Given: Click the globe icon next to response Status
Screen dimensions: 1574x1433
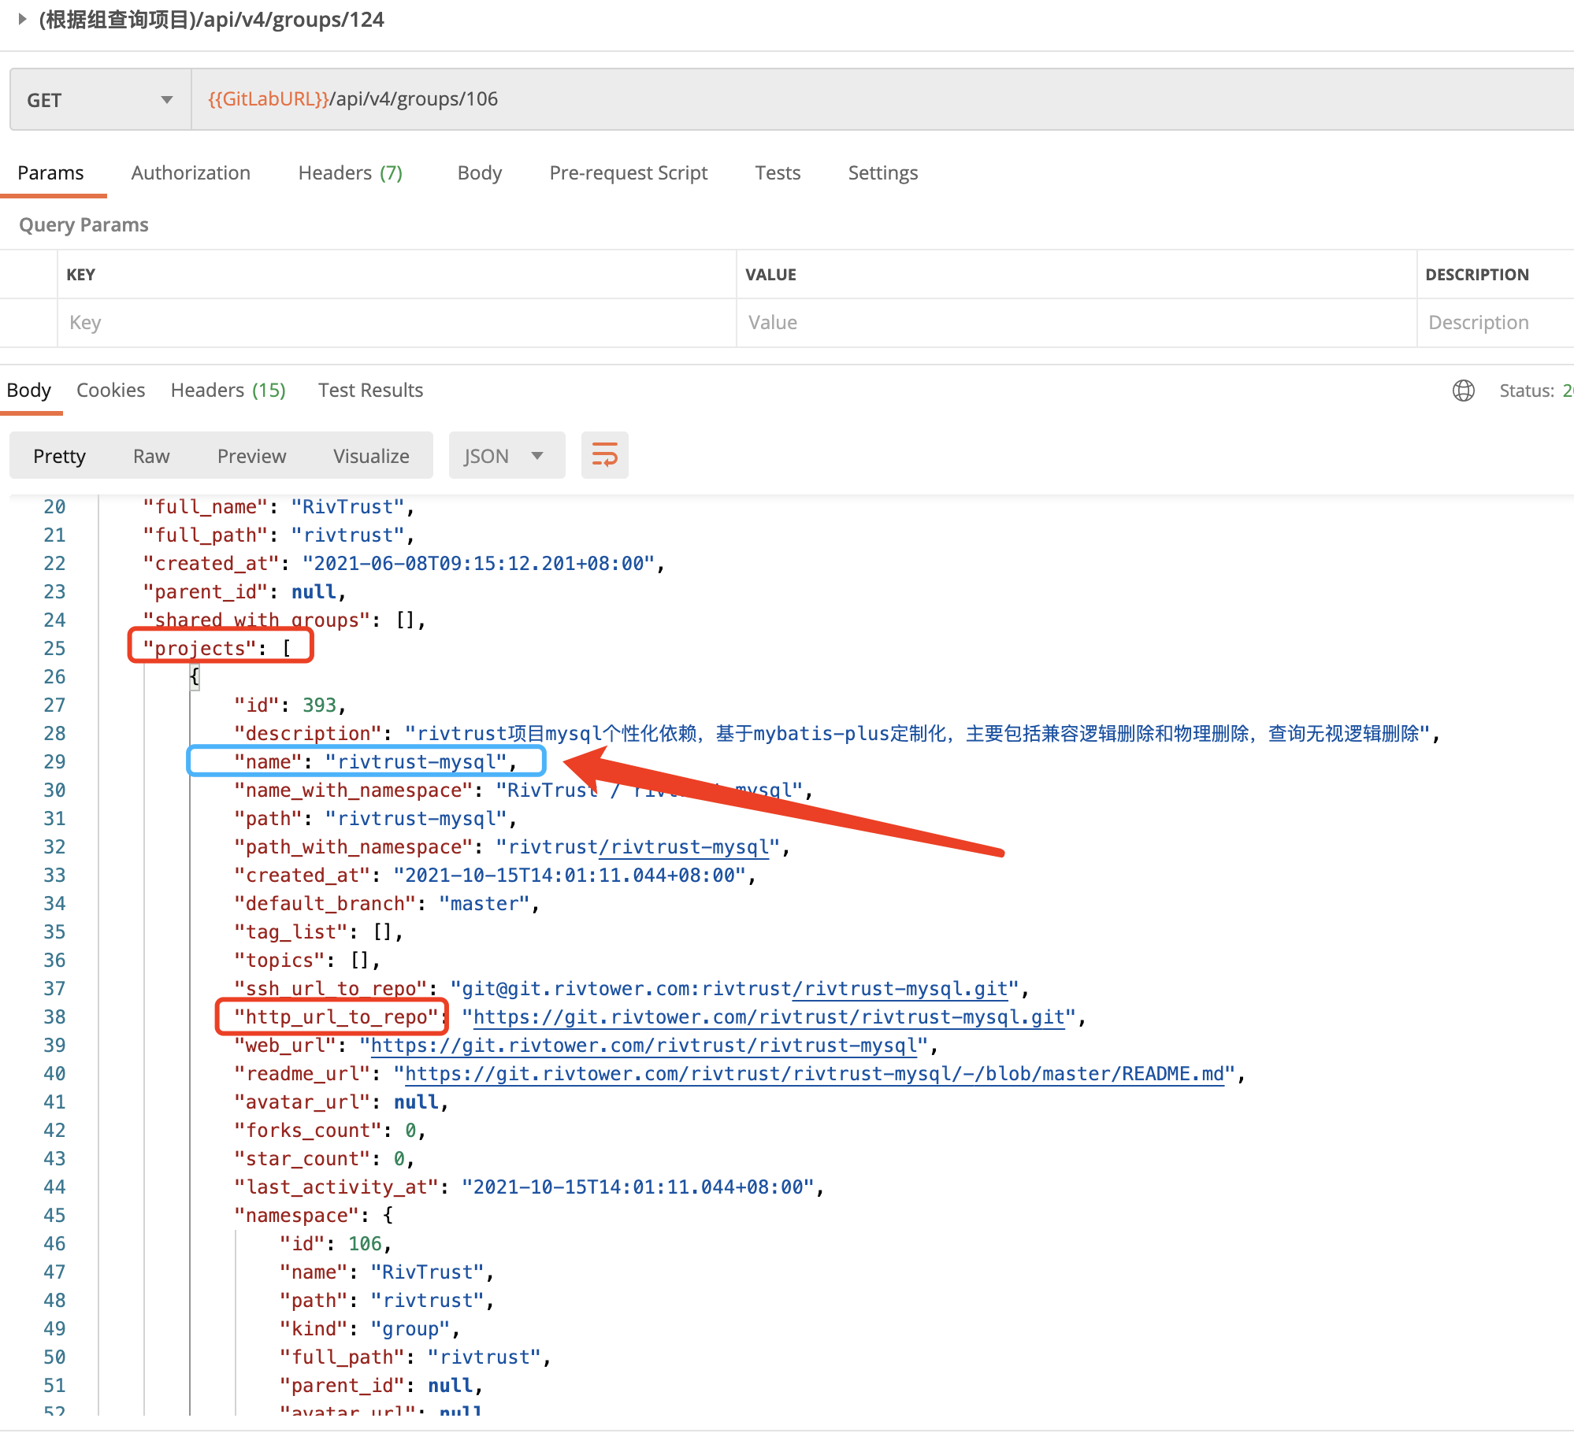Looking at the screenshot, I should pyautogui.click(x=1464, y=391).
